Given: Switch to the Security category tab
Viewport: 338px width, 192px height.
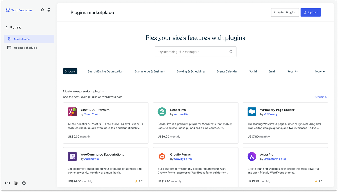Looking at the screenshot, I should [292, 71].
